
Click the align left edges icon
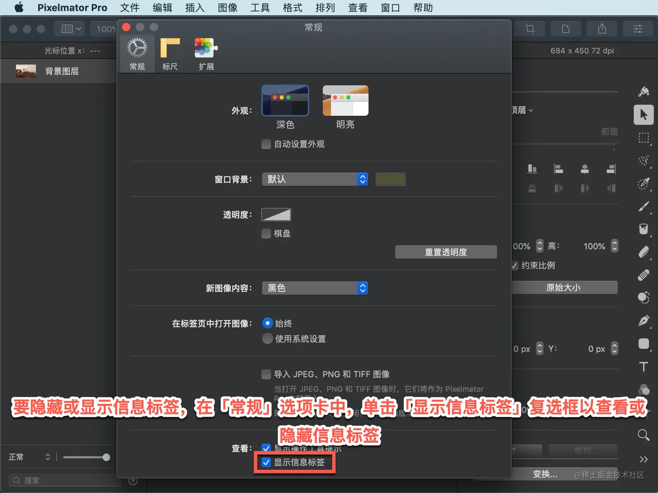(558, 169)
